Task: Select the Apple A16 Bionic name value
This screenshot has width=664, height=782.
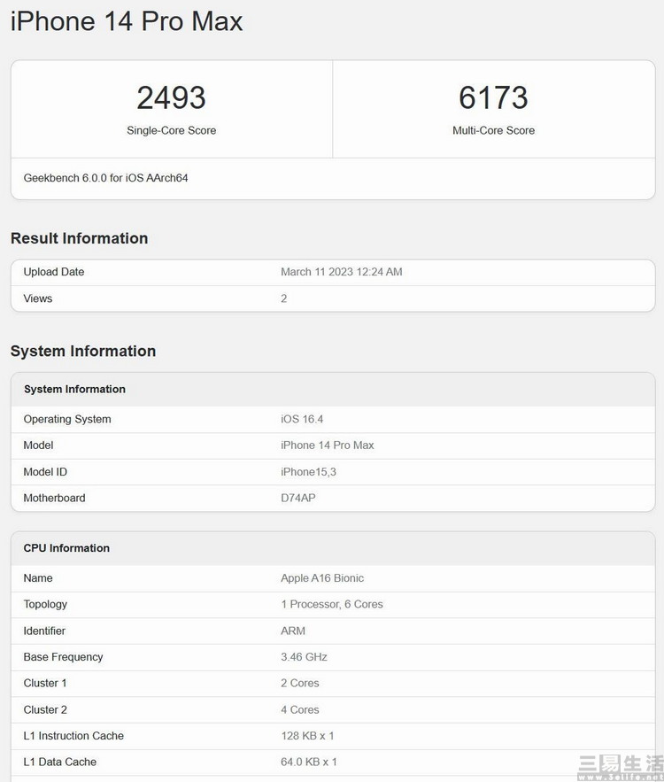Action: (322, 578)
